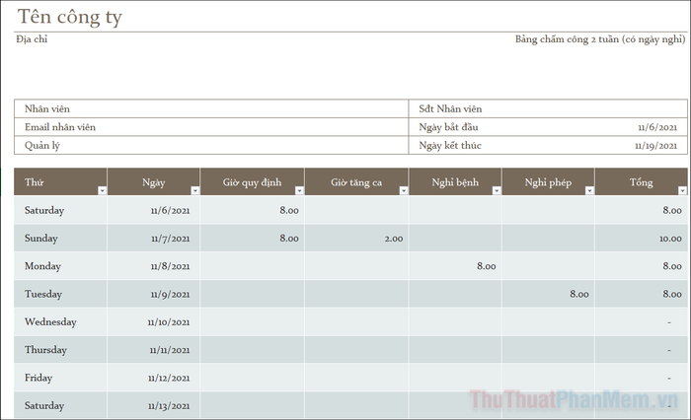Select date cell 11/10/2021
This screenshot has height=420, width=691.
(153, 321)
